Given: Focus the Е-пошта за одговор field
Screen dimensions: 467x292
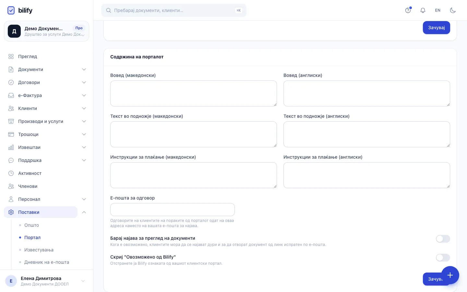Looking at the screenshot, I should pyautogui.click(x=173, y=210).
